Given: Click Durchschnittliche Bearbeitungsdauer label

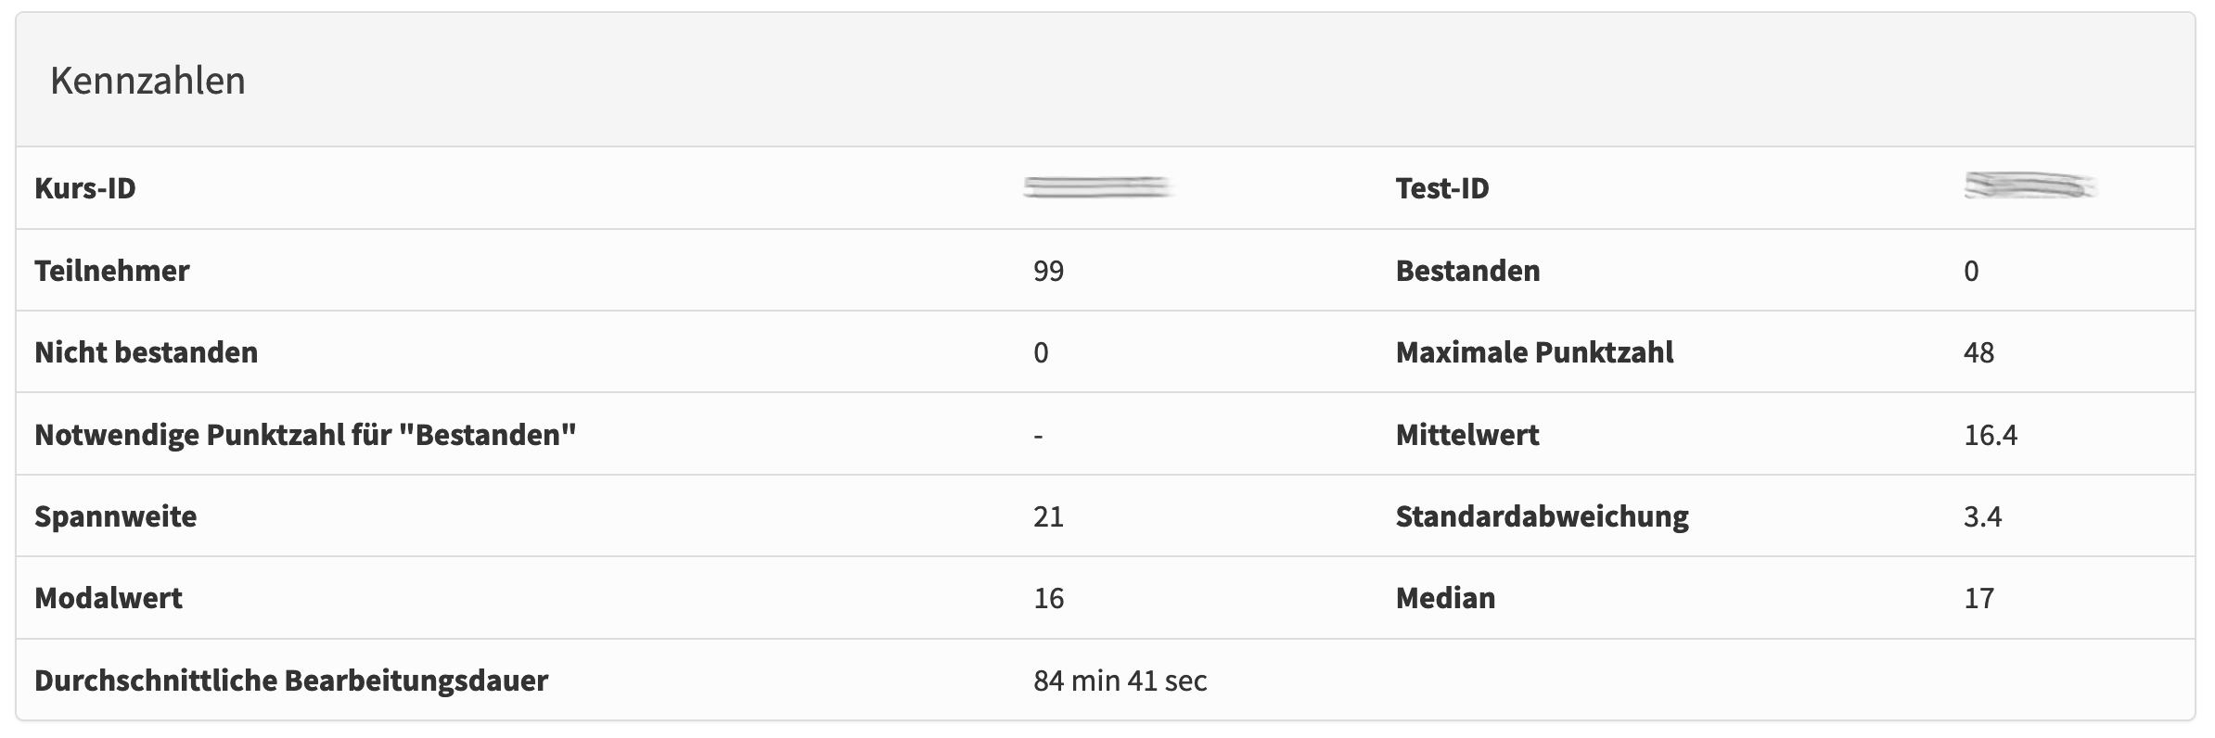Looking at the screenshot, I should click(x=291, y=681).
